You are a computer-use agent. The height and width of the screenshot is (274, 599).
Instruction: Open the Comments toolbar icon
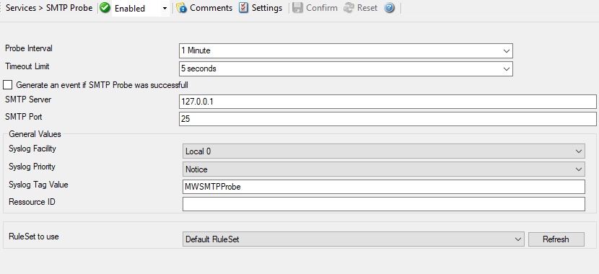pos(181,8)
